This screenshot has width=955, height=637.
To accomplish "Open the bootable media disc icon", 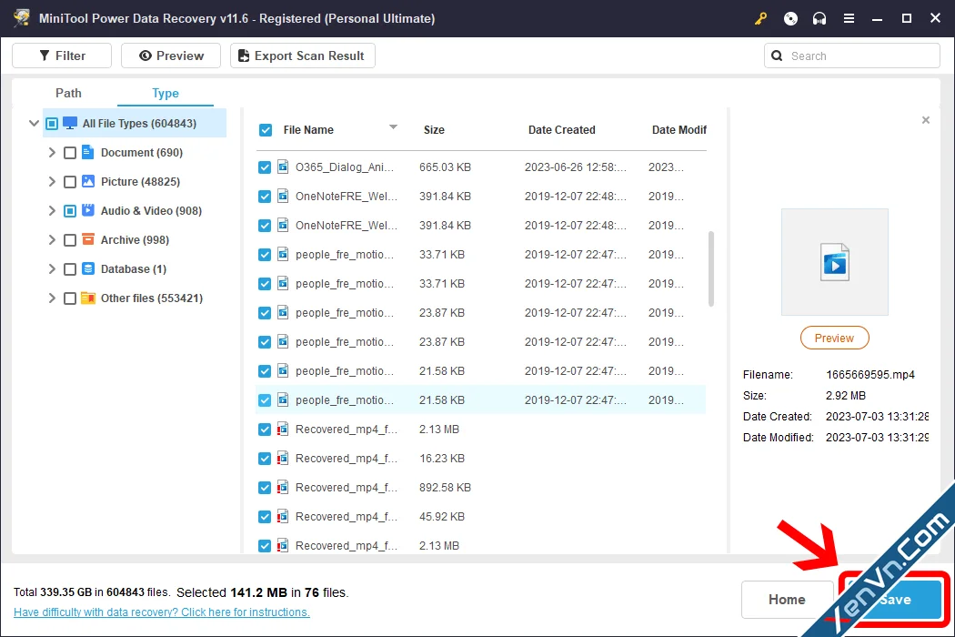I will (790, 19).
